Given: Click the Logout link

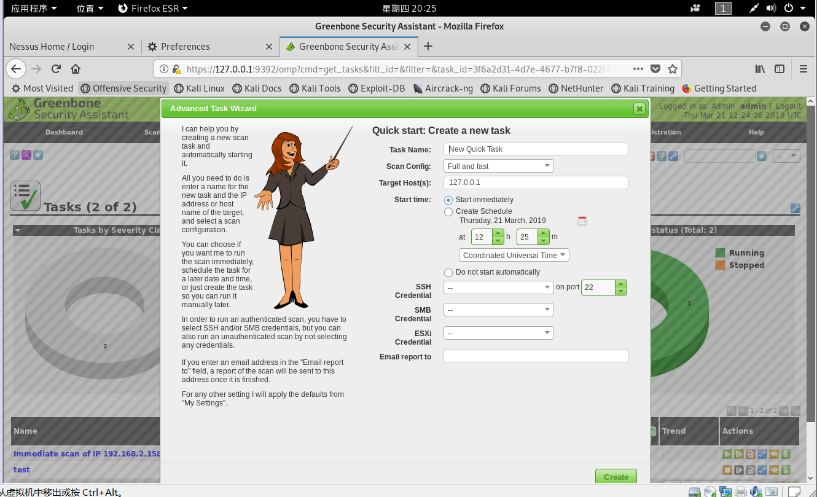Looking at the screenshot, I should click(788, 106).
